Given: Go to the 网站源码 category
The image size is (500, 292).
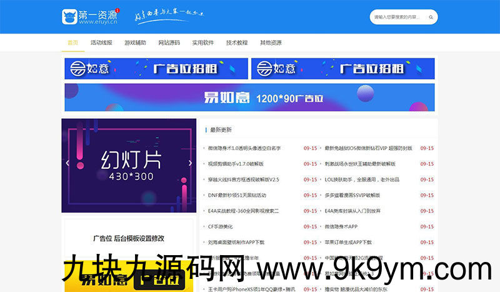Looking at the screenshot, I should pyautogui.click(x=169, y=43).
